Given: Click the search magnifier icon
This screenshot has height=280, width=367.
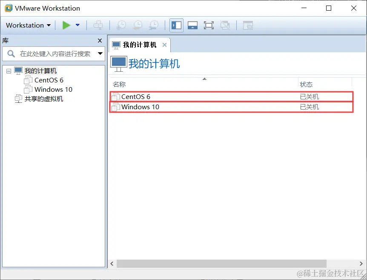Looking at the screenshot, I should coord(11,54).
